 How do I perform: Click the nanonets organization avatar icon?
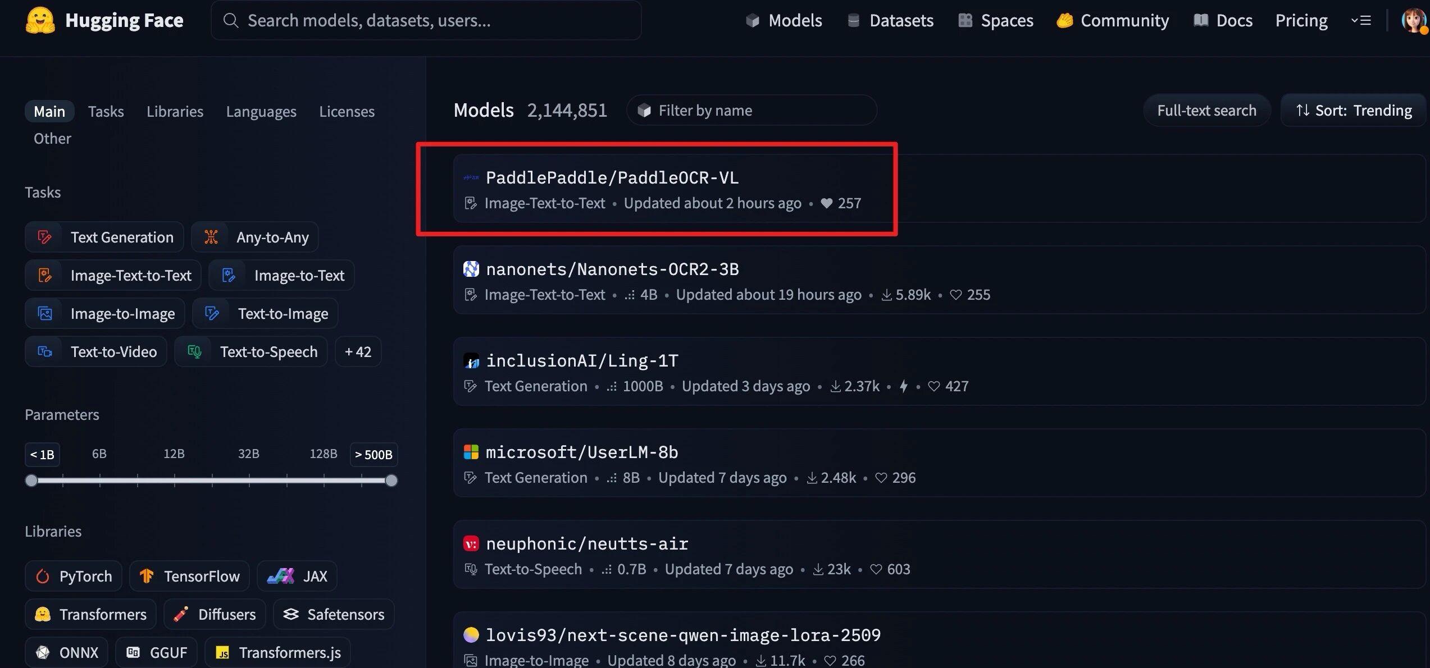tap(471, 269)
